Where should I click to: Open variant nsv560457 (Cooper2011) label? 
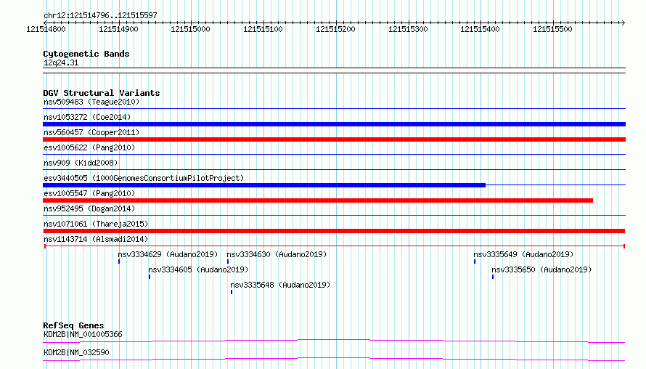[x=91, y=132]
